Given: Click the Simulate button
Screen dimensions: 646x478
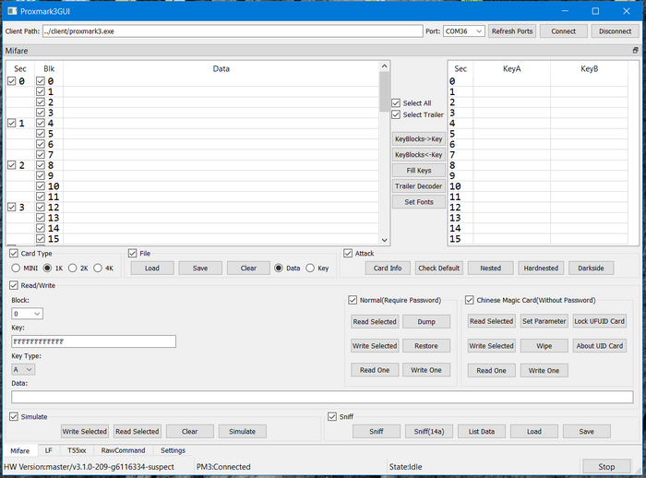Looking at the screenshot, I should [x=242, y=432].
